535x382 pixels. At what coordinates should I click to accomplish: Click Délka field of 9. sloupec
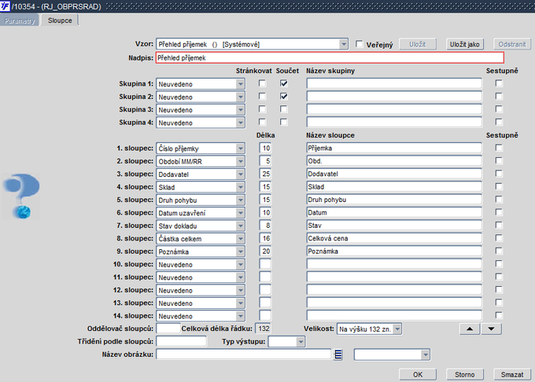tap(265, 252)
